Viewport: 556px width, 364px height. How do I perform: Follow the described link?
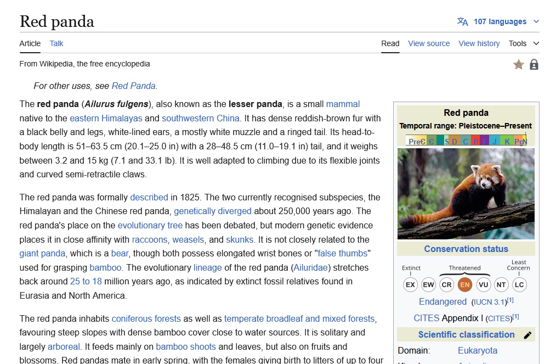point(149,198)
